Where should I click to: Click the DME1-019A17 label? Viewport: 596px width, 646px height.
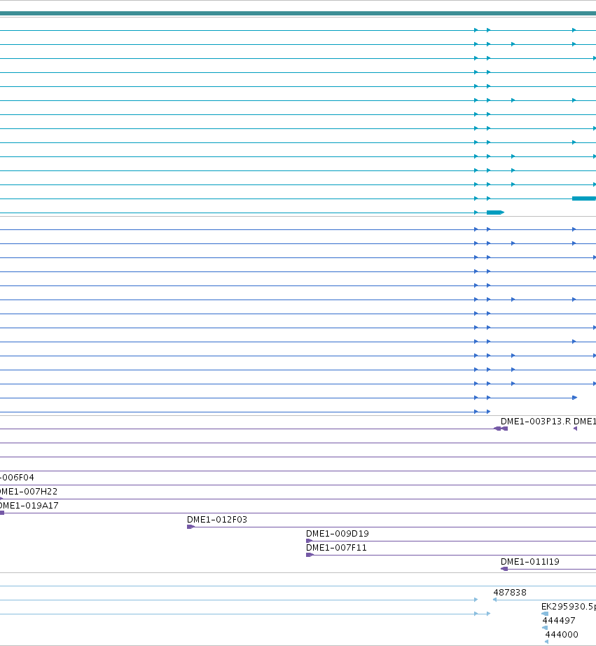[x=29, y=506]
